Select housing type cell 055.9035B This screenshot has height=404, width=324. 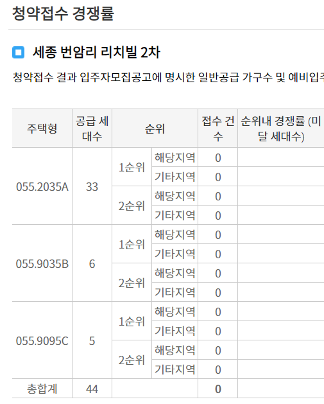tap(42, 263)
